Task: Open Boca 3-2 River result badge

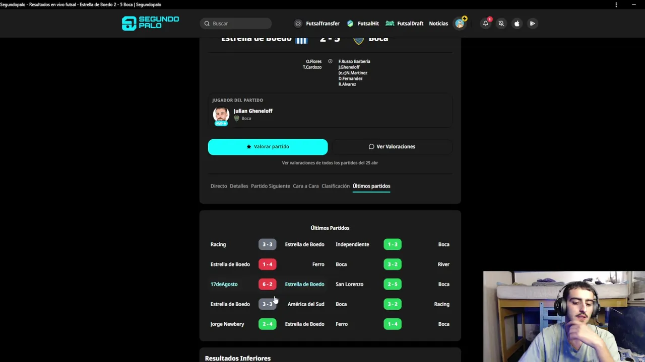Action: [x=393, y=264]
